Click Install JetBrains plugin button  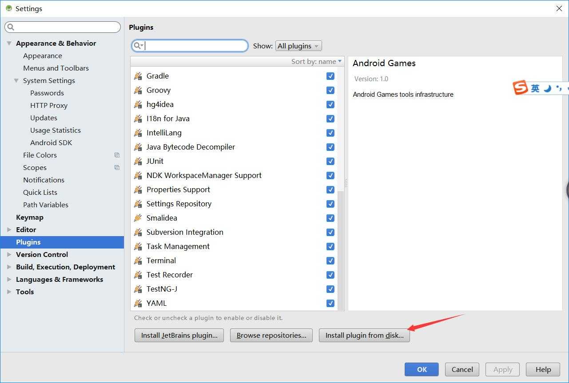(x=179, y=335)
